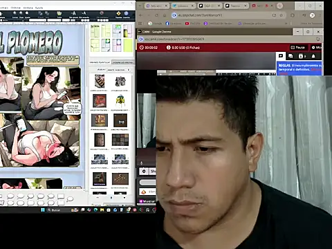Open the Ventana menu in Comic Life

click(28, 8)
